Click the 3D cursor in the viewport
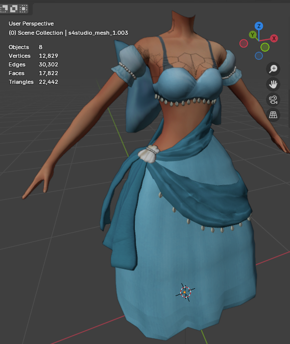290x344 pixels. pyautogui.click(x=185, y=292)
